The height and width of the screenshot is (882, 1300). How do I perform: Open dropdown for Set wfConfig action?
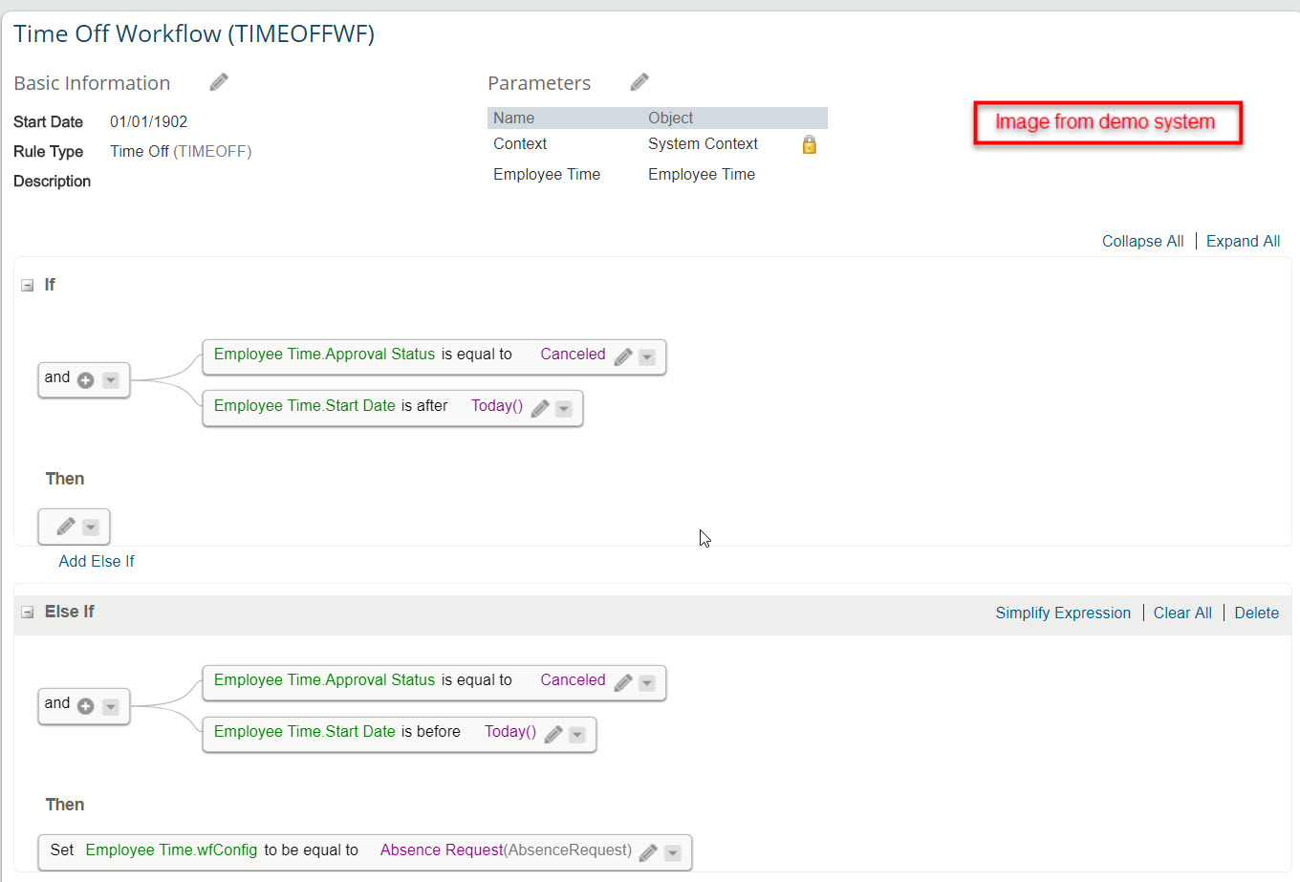(673, 852)
